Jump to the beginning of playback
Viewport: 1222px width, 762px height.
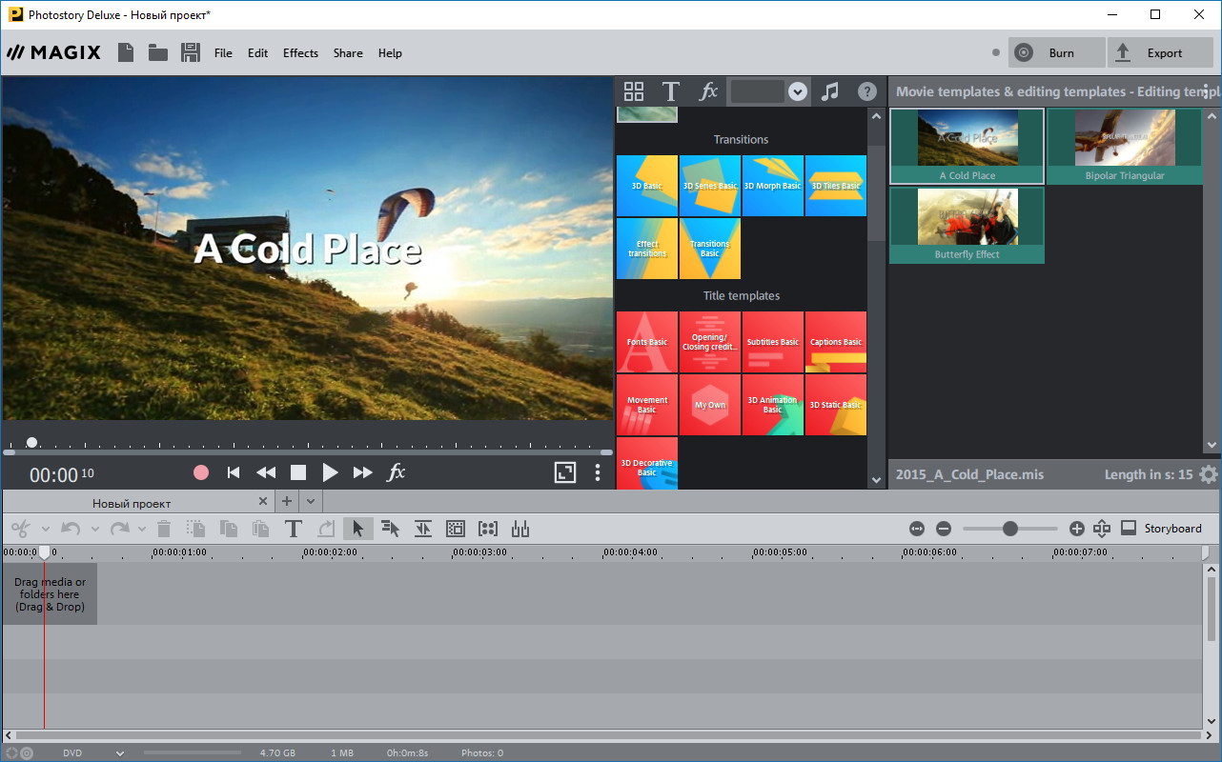(x=233, y=472)
